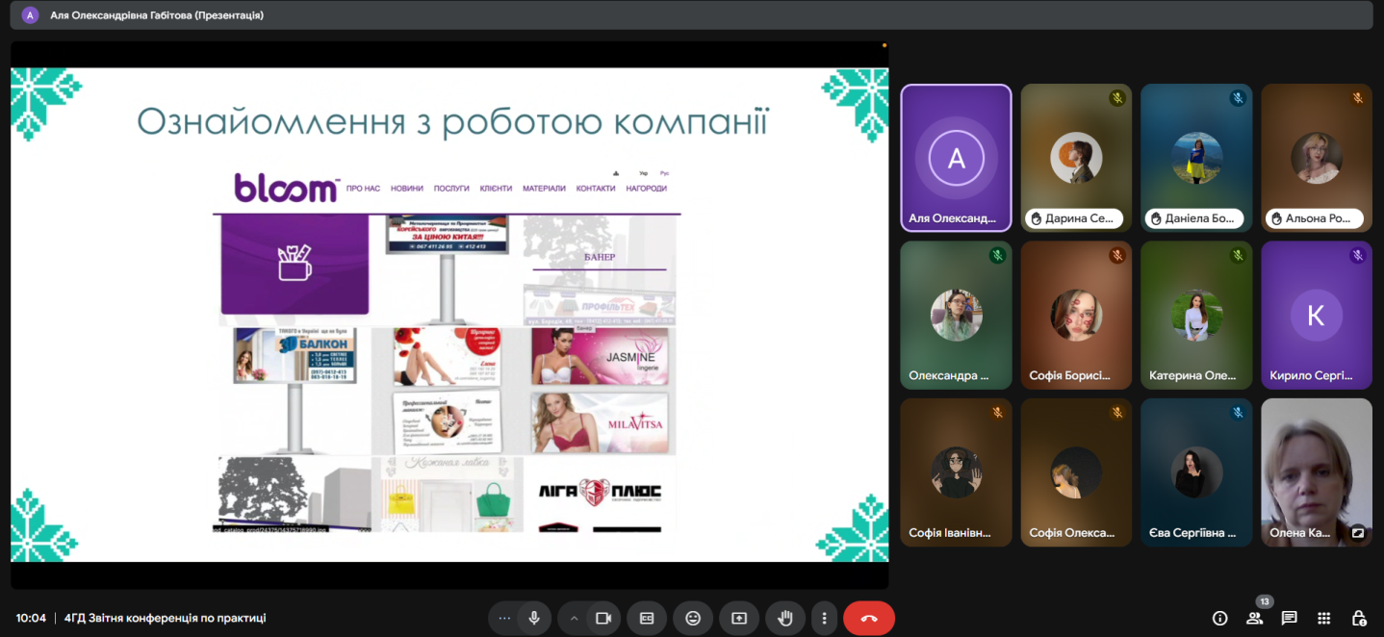Click muted mic icon on Єва Сергіївна's tile
This screenshot has height=637, width=1384.
1238,412
